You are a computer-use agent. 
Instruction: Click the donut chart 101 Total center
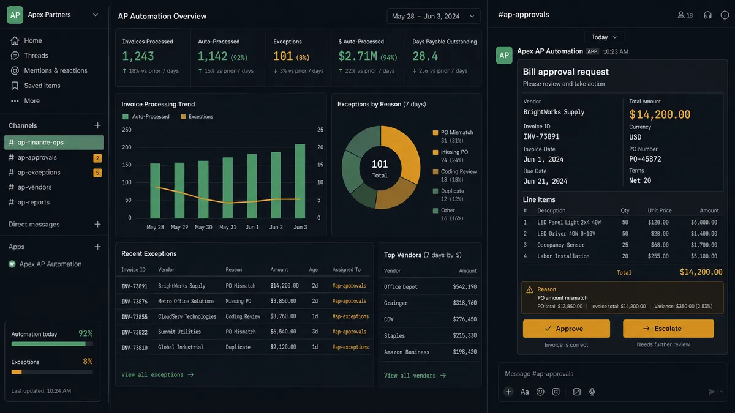(380, 168)
